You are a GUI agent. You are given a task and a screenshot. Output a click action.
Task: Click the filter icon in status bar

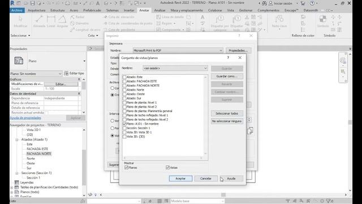point(328,201)
